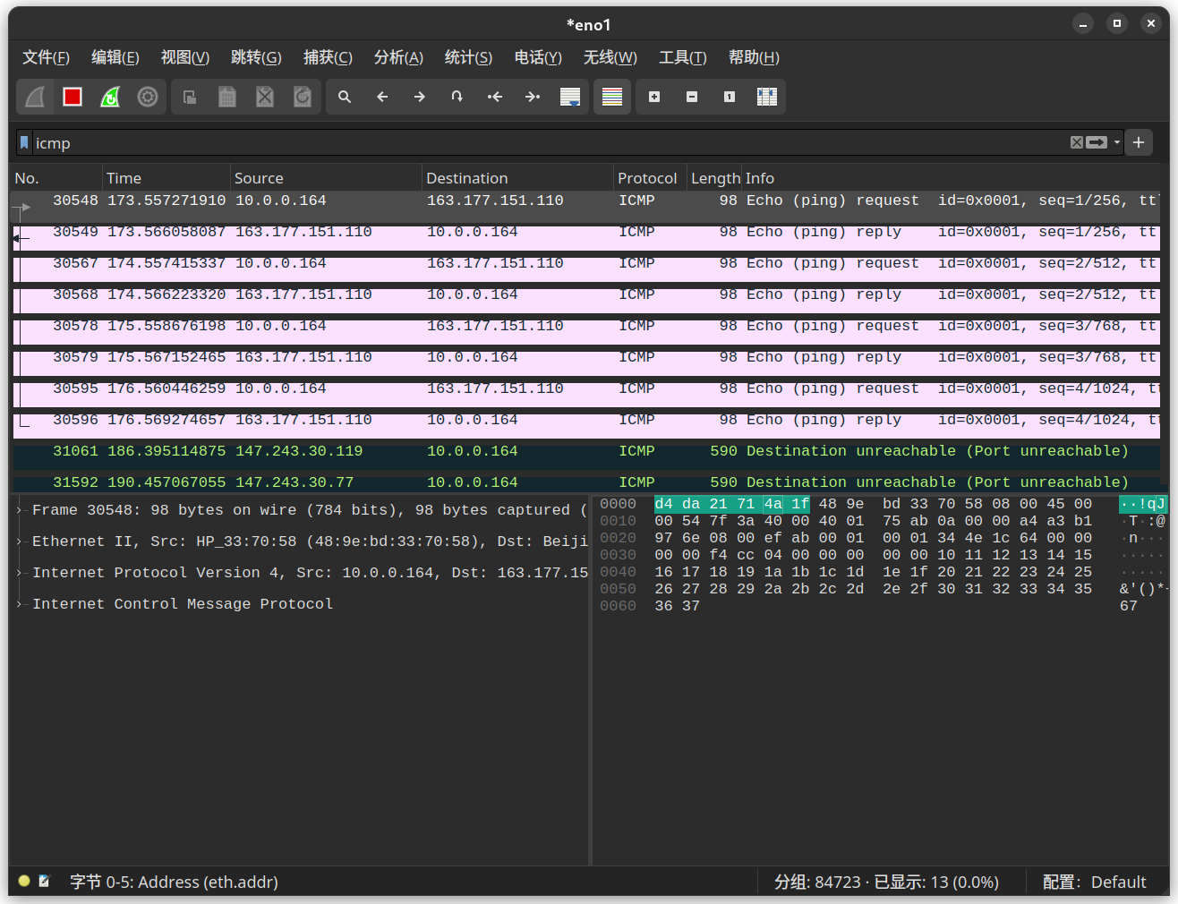Open the 捕获(C) menu
1178x904 pixels.
click(328, 57)
